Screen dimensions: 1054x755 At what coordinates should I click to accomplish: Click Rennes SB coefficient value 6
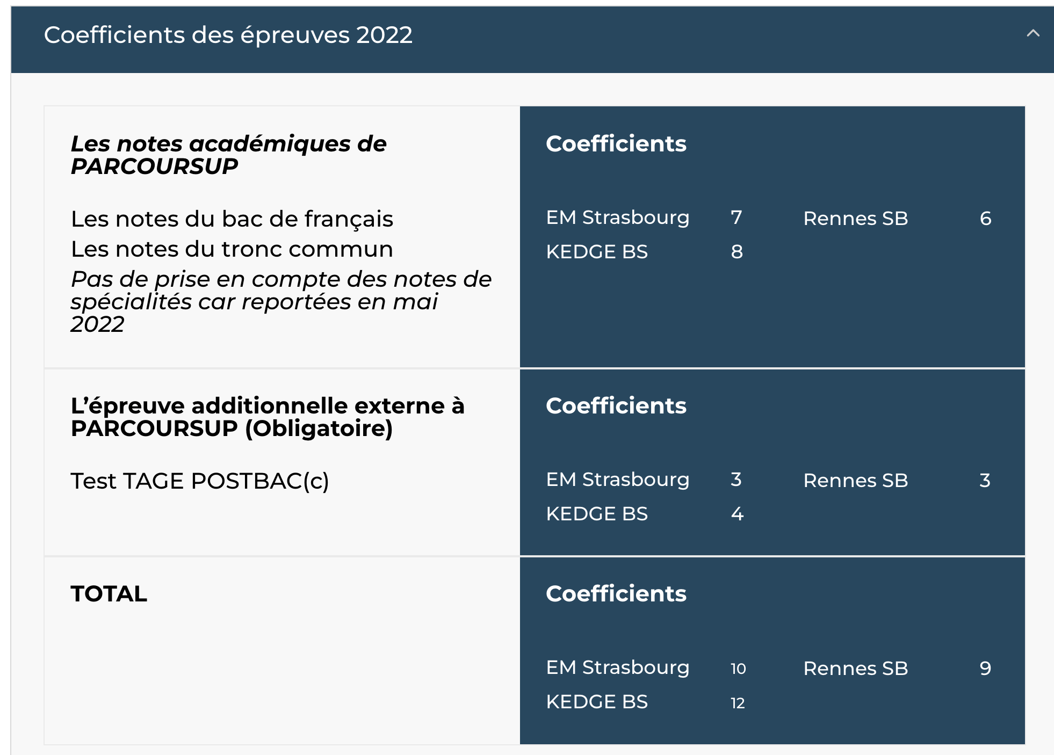(985, 219)
